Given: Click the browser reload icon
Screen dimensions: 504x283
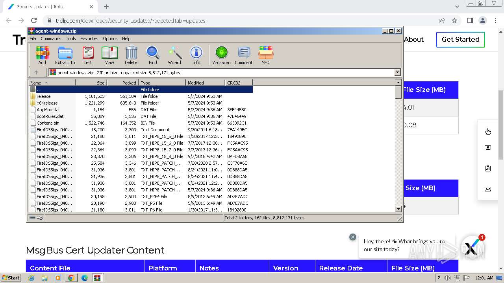Looking at the screenshot, I should [34, 20].
